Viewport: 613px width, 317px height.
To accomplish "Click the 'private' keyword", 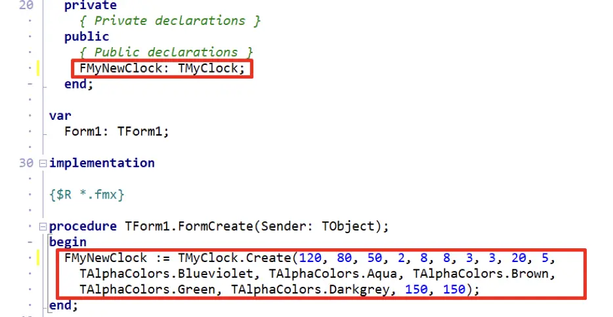I will (91, 5).
